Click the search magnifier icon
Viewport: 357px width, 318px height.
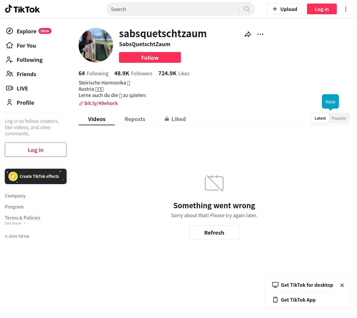tap(247, 9)
